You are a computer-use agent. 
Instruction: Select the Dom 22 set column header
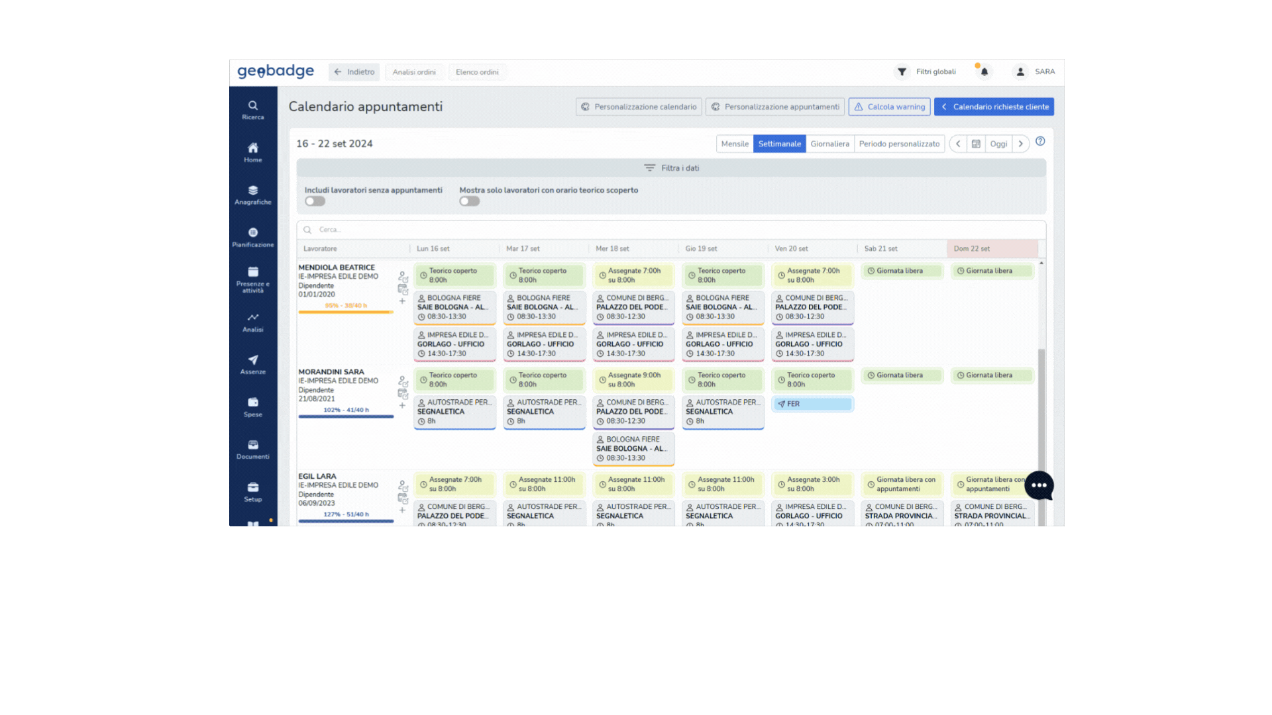click(x=992, y=249)
